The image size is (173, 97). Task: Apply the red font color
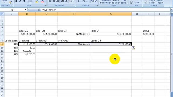click(x=42, y=1)
